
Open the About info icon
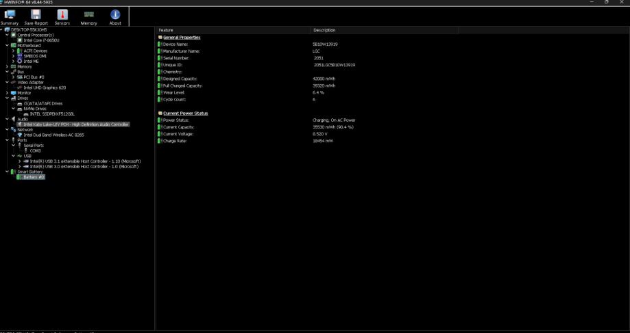click(x=115, y=17)
